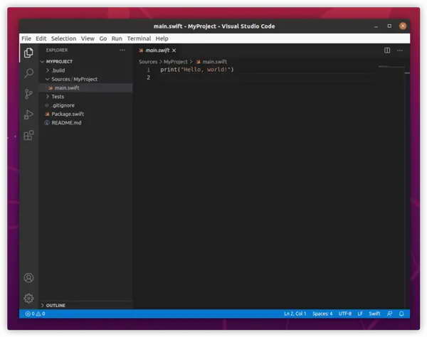Click UTF-8 encoding in status bar
This screenshot has width=427, height=337.
pyautogui.click(x=345, y=314)
